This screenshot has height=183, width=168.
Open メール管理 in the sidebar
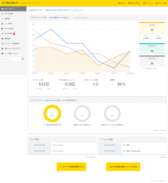(13, 54)
